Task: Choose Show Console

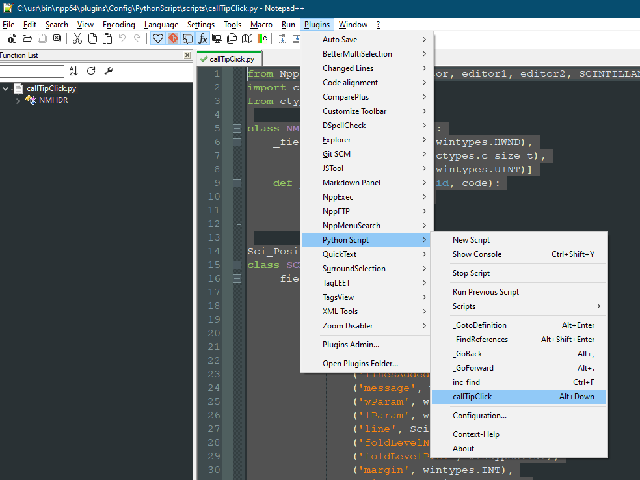Action: [x=519, y=254]
